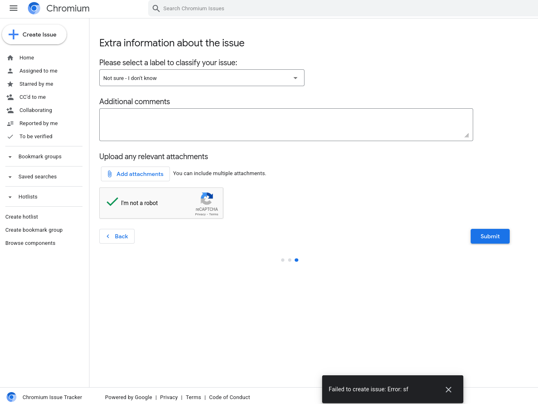Open Code of Conduct link
Image resolution: width=538 pixels, height=404 pixels.
pyautogui.click(x=229, y=397)
